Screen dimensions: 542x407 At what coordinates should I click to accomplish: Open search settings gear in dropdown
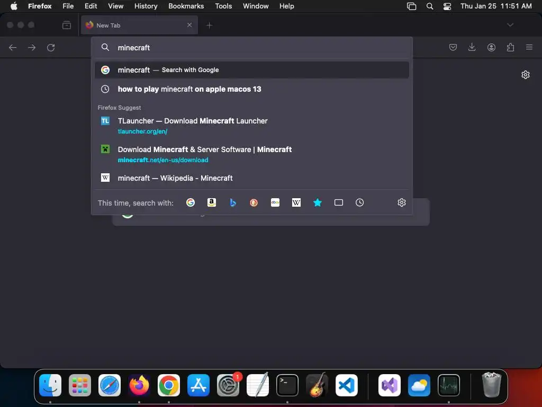pos(401,202)
